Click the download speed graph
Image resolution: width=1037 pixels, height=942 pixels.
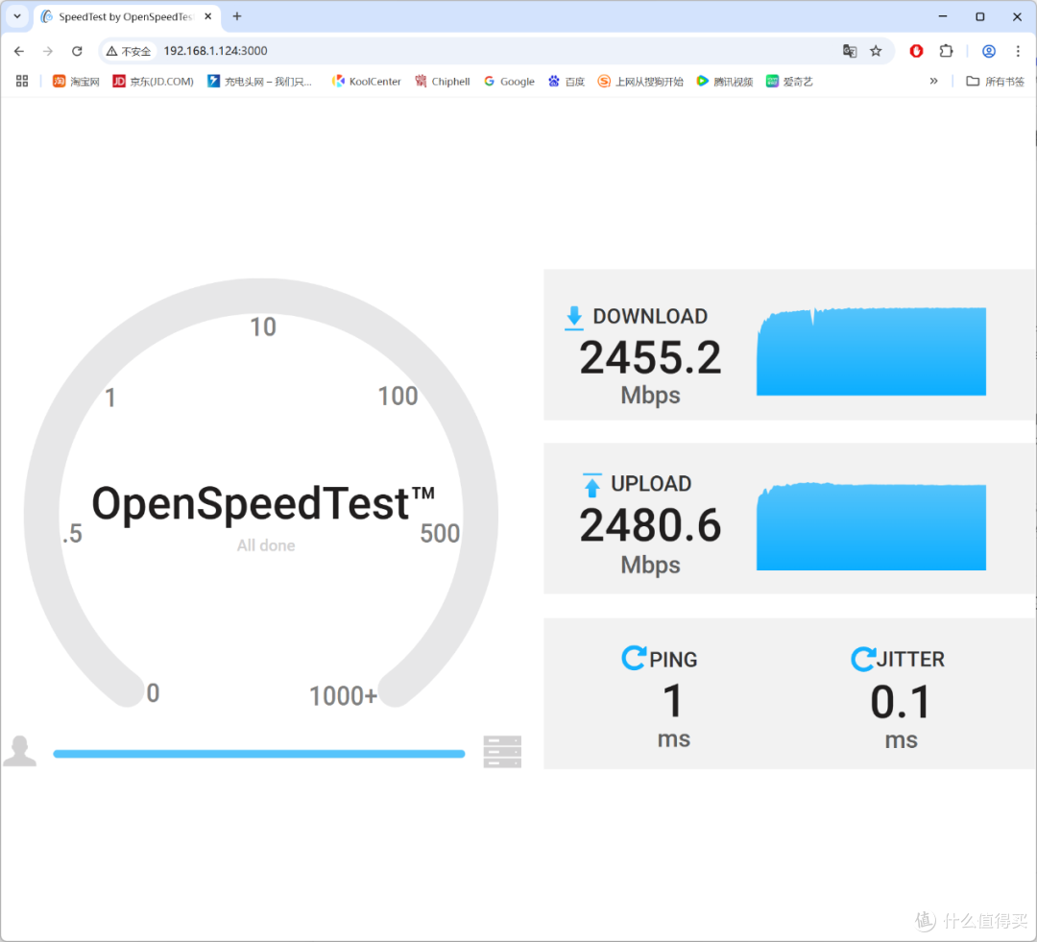coord(871,351)
